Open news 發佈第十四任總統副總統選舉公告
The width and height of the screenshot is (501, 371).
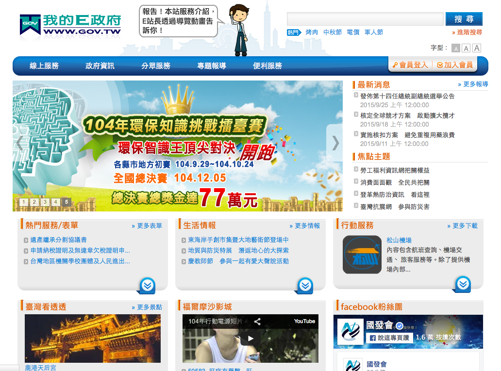point(407,97)
